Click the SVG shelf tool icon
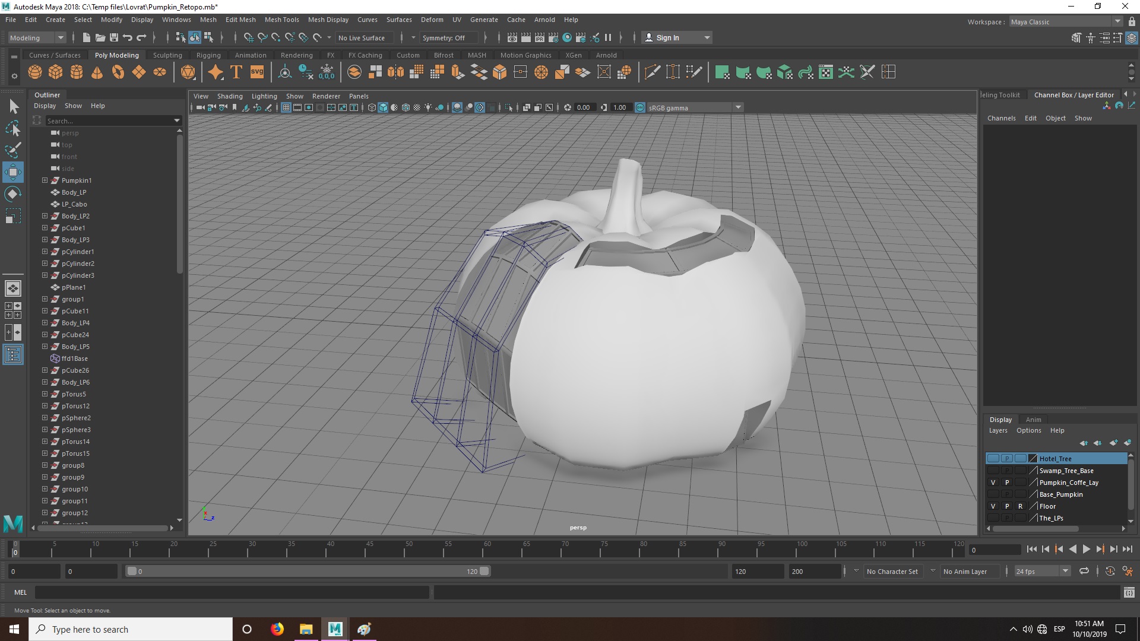This screenshot has height=641, width=1140. coord(257,72)
